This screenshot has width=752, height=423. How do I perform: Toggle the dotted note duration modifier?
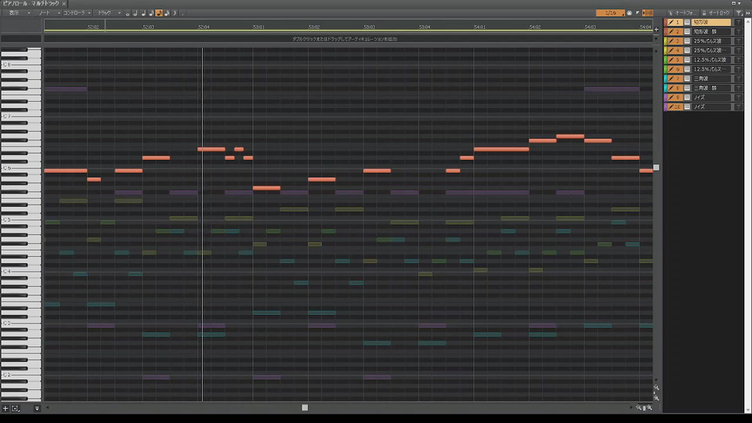tap(183, 13)
